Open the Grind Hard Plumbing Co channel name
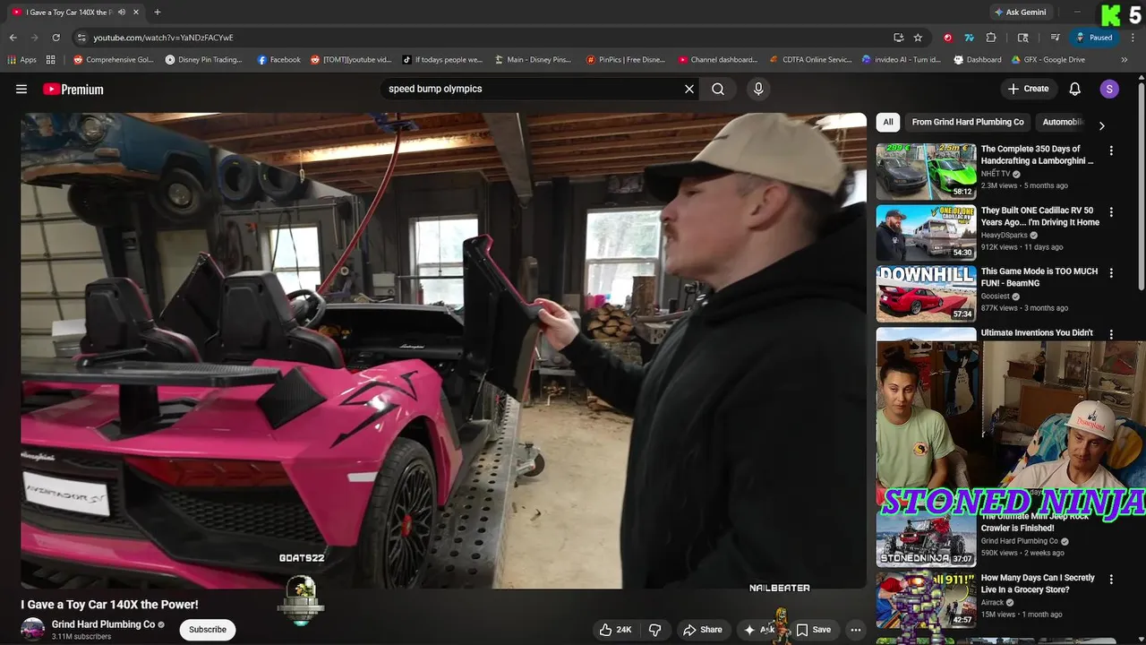 coord(103,624)
